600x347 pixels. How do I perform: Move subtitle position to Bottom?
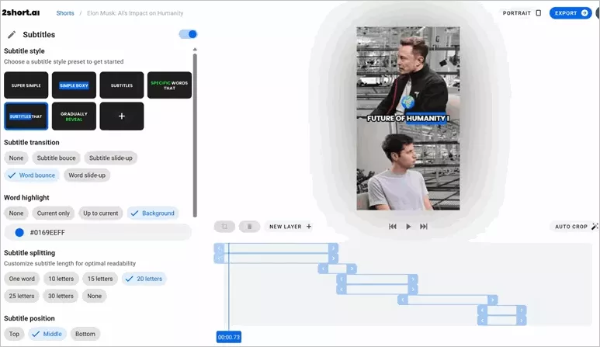click(85, 334)
